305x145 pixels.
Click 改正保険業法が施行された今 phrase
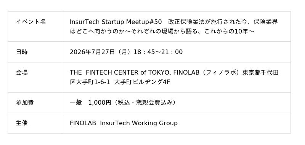tap(208, 22)
